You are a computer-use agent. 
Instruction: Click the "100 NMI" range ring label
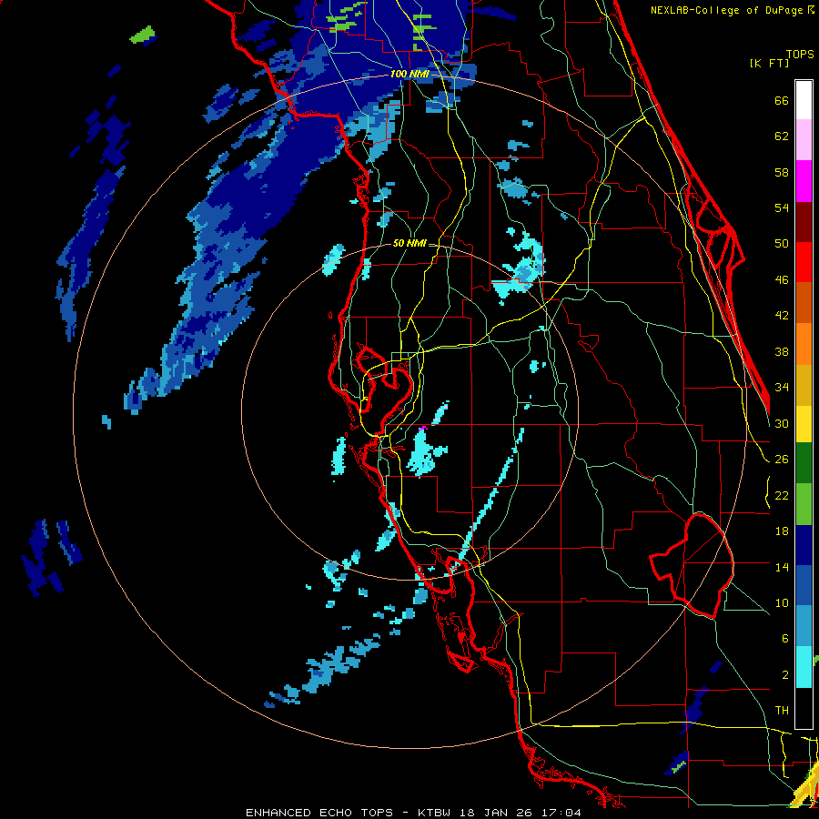click(409, 75)
